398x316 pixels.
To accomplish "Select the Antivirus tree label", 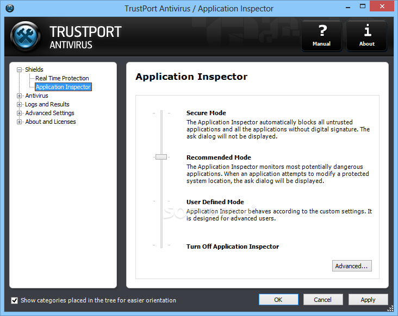I will pyautogui.click(x=36, y=96).
